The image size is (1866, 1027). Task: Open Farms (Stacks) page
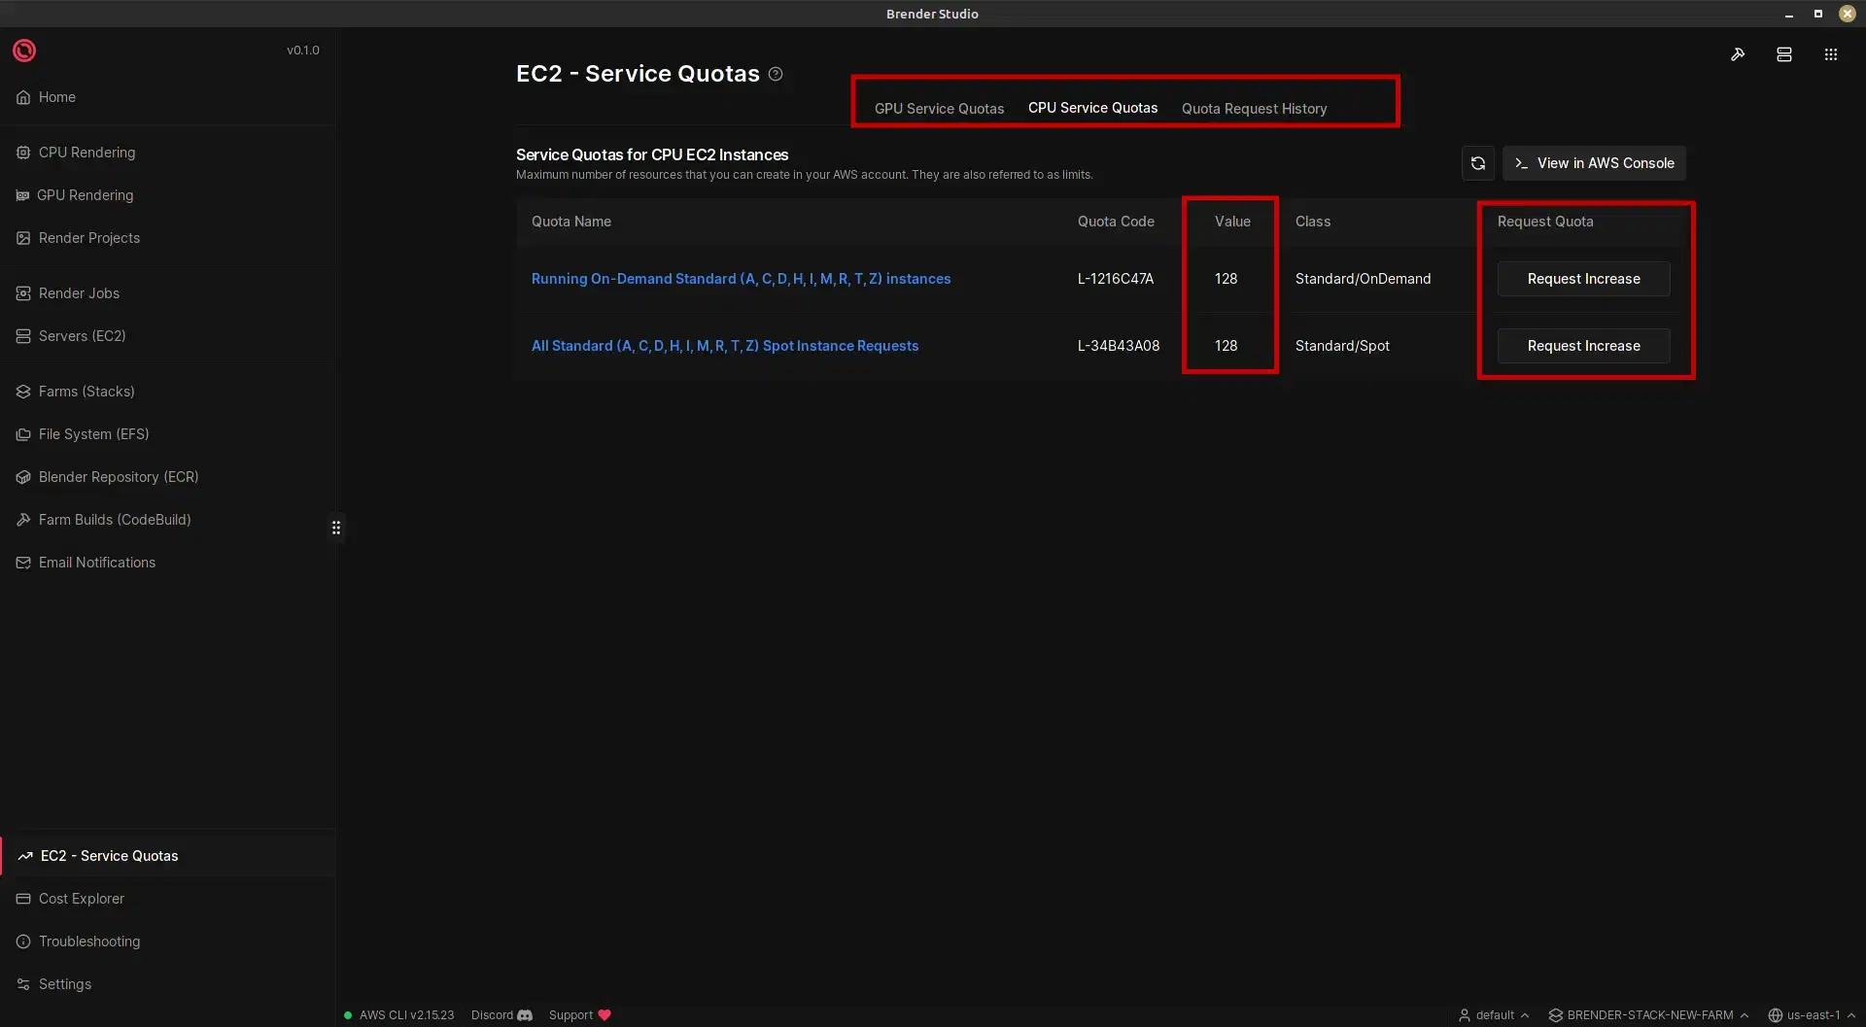pos(167,392)
